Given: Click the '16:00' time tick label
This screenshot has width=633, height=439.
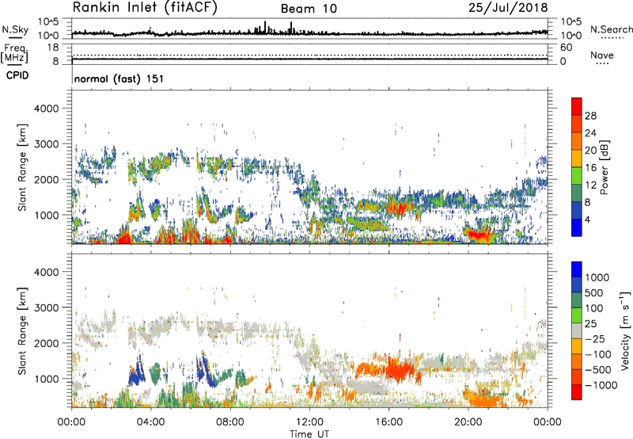Looking at the screenshot, I should click(389, 422).
